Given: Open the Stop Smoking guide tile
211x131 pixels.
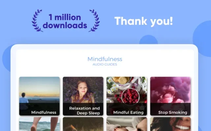Looking at the screenshot, I should pos(170,96).
